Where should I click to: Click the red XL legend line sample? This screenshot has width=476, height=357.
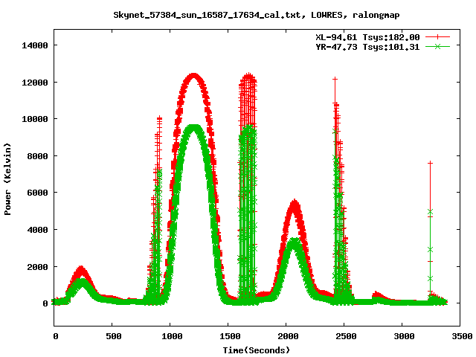click(437, 37)
